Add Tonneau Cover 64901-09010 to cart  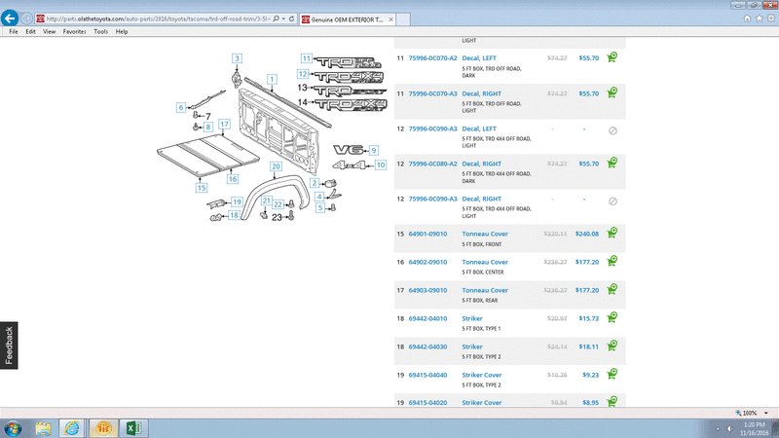click(x=612, y=233)
